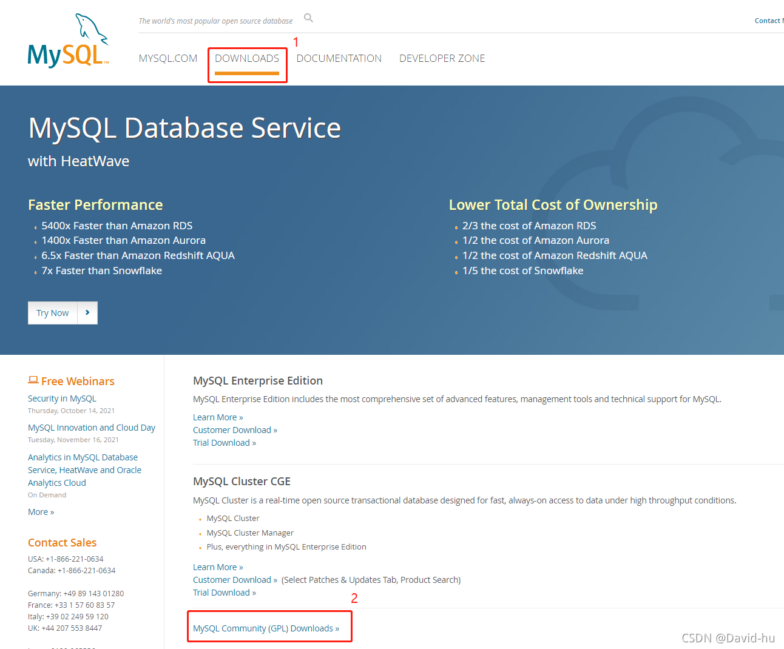Click the Germany phone number line
Viewport: 784px width, 649px height.
point(76,593)
